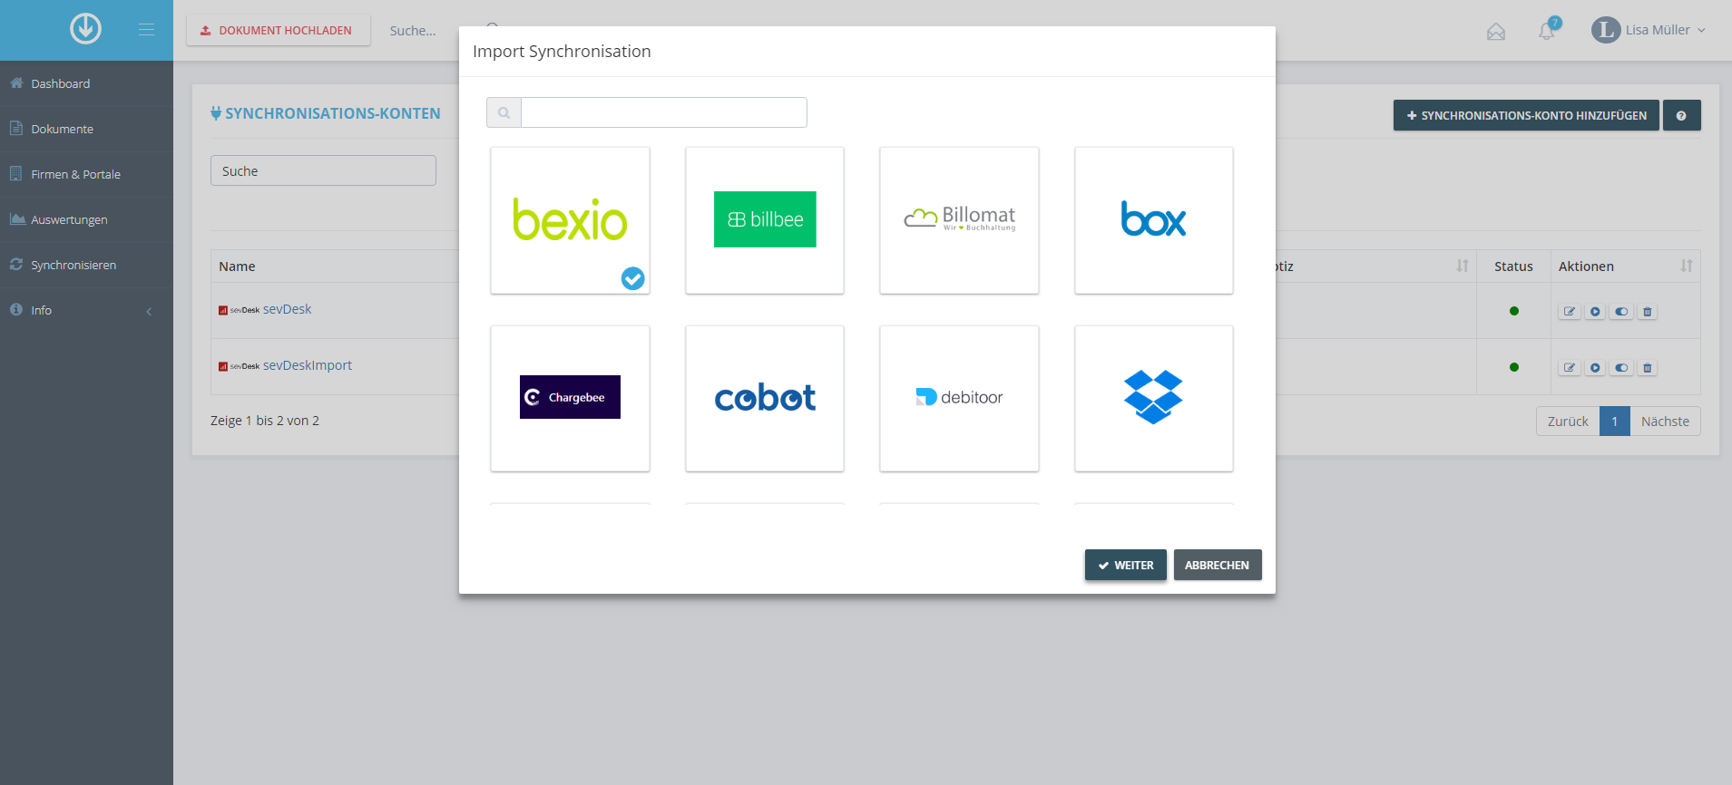Viewport: 1732px width, 785px height.
Task: Click the WEITER button
Action: 1125,565
